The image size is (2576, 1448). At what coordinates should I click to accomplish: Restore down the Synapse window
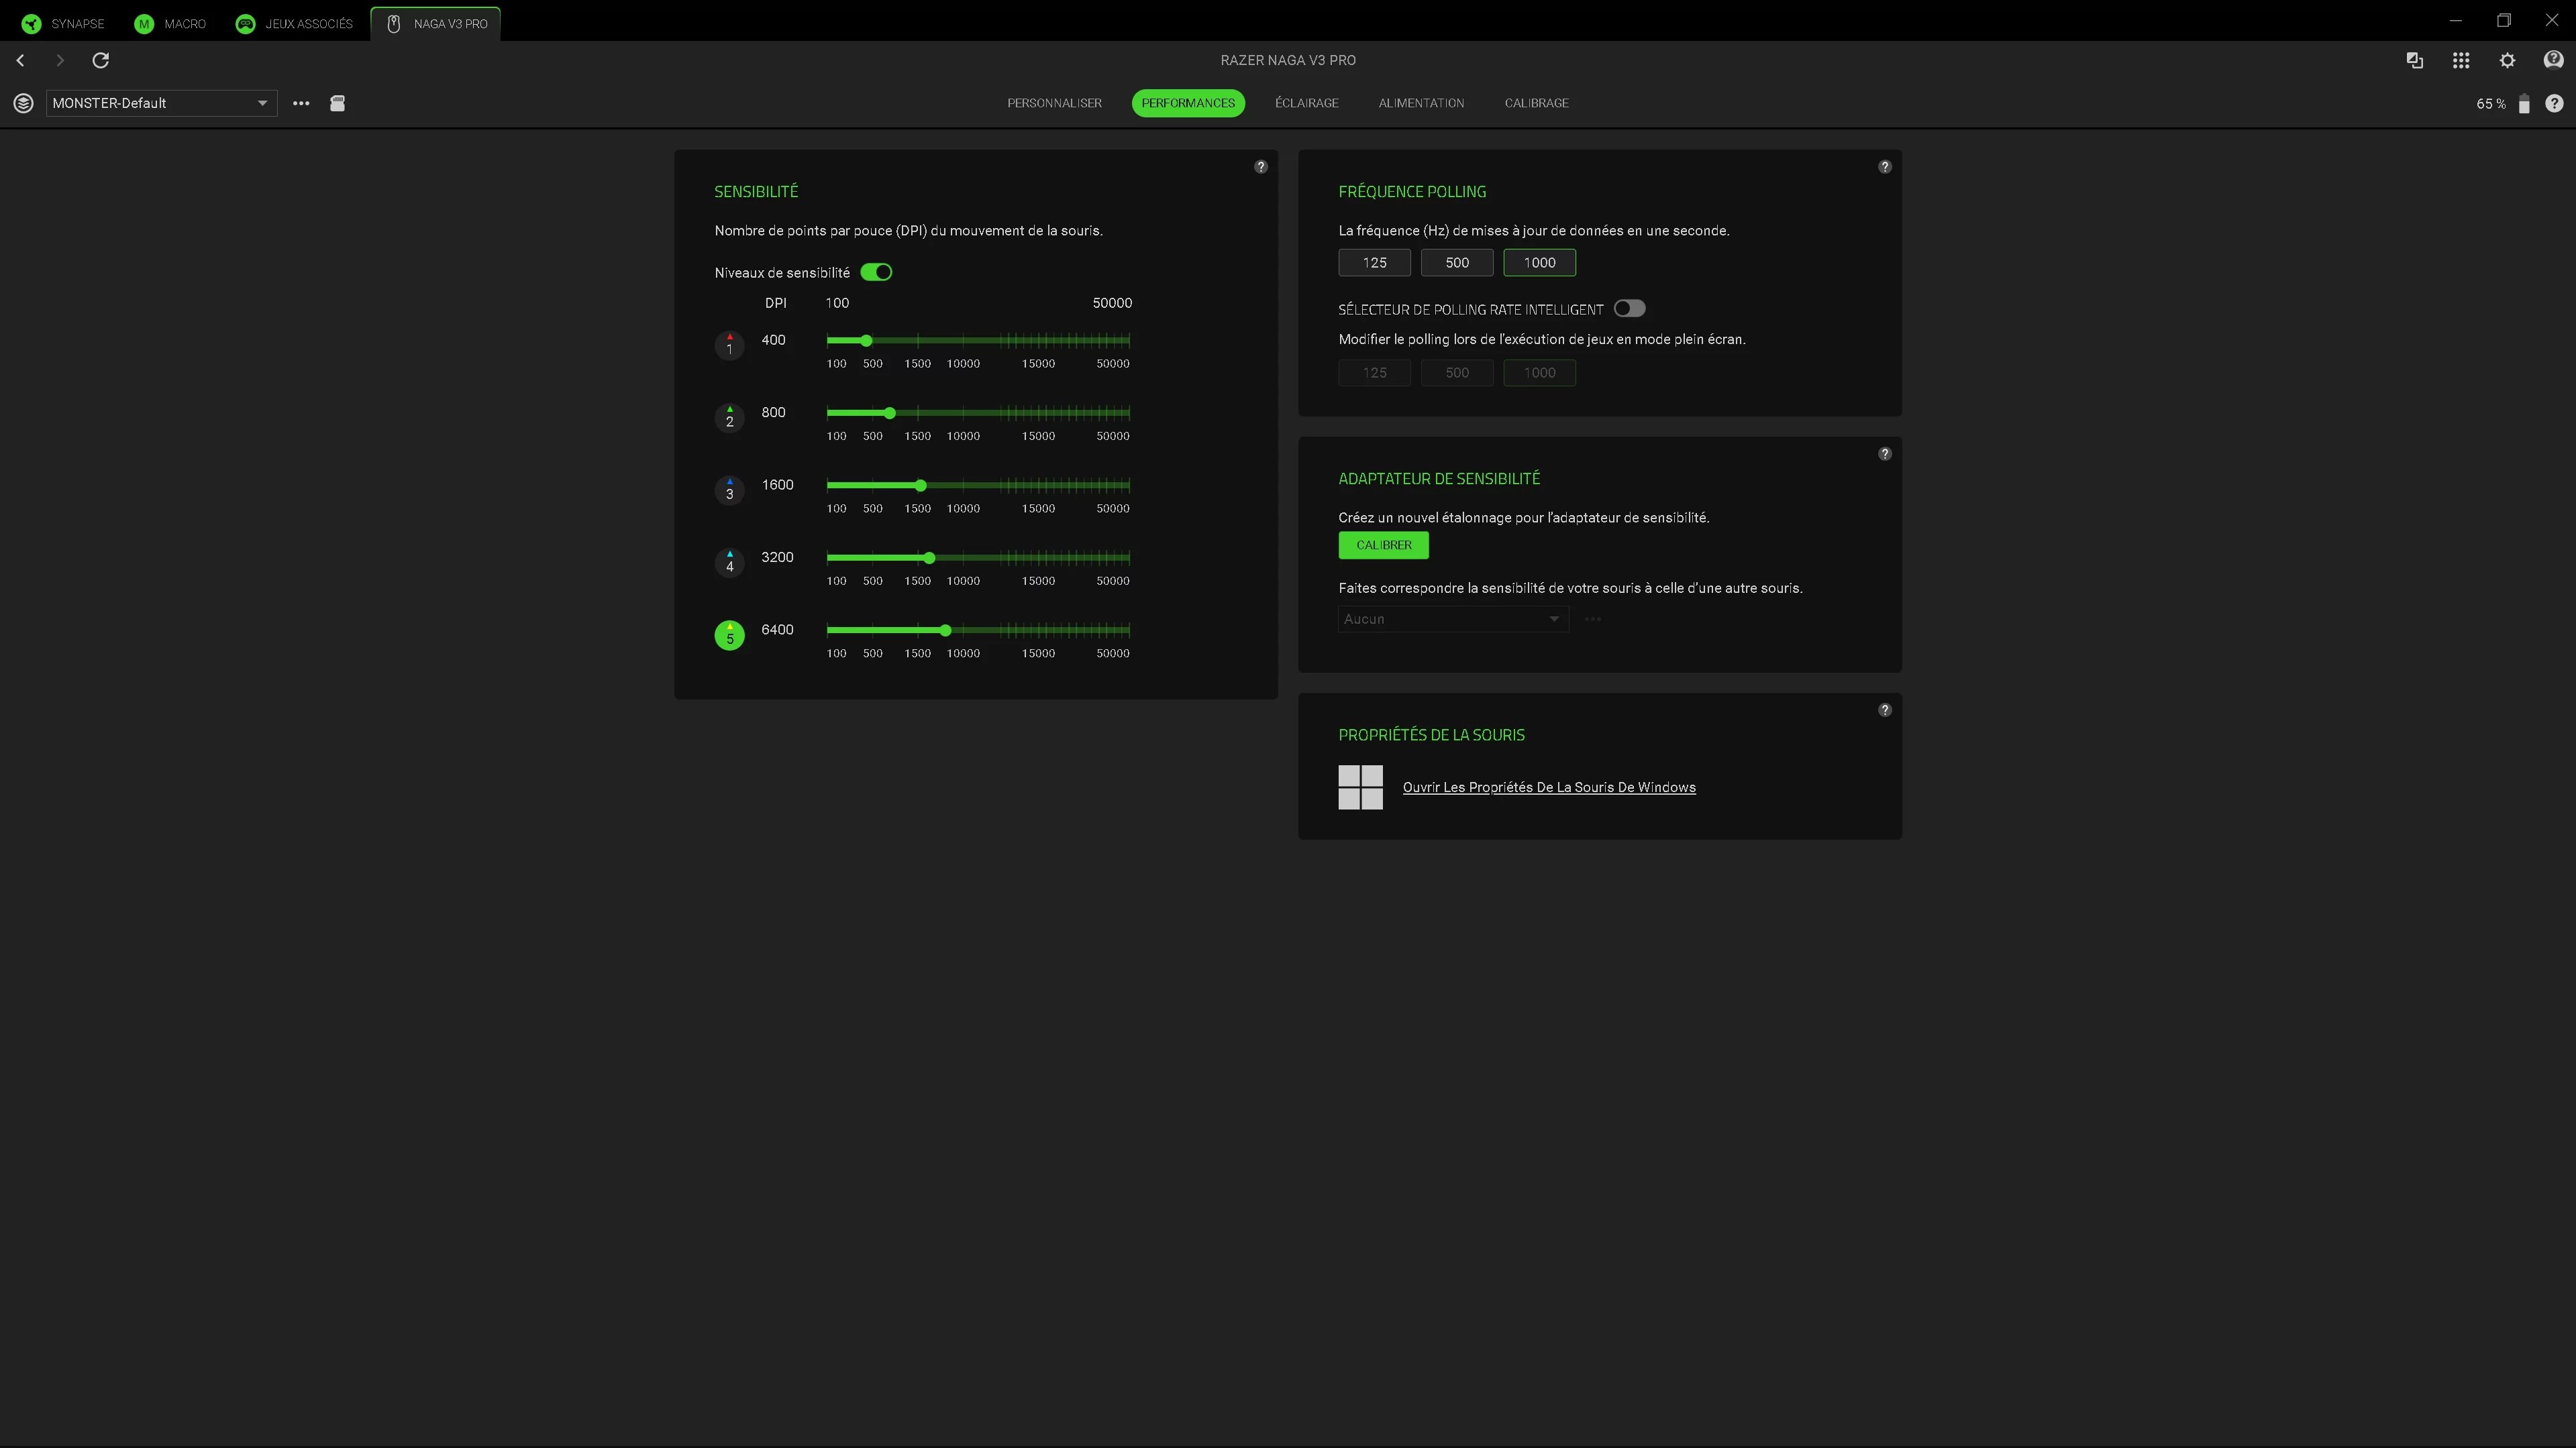(x=2504, y=21)
